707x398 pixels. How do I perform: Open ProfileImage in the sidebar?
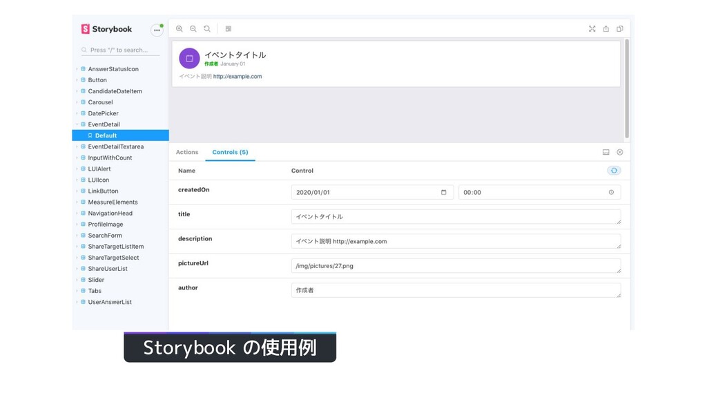point(106,225)
